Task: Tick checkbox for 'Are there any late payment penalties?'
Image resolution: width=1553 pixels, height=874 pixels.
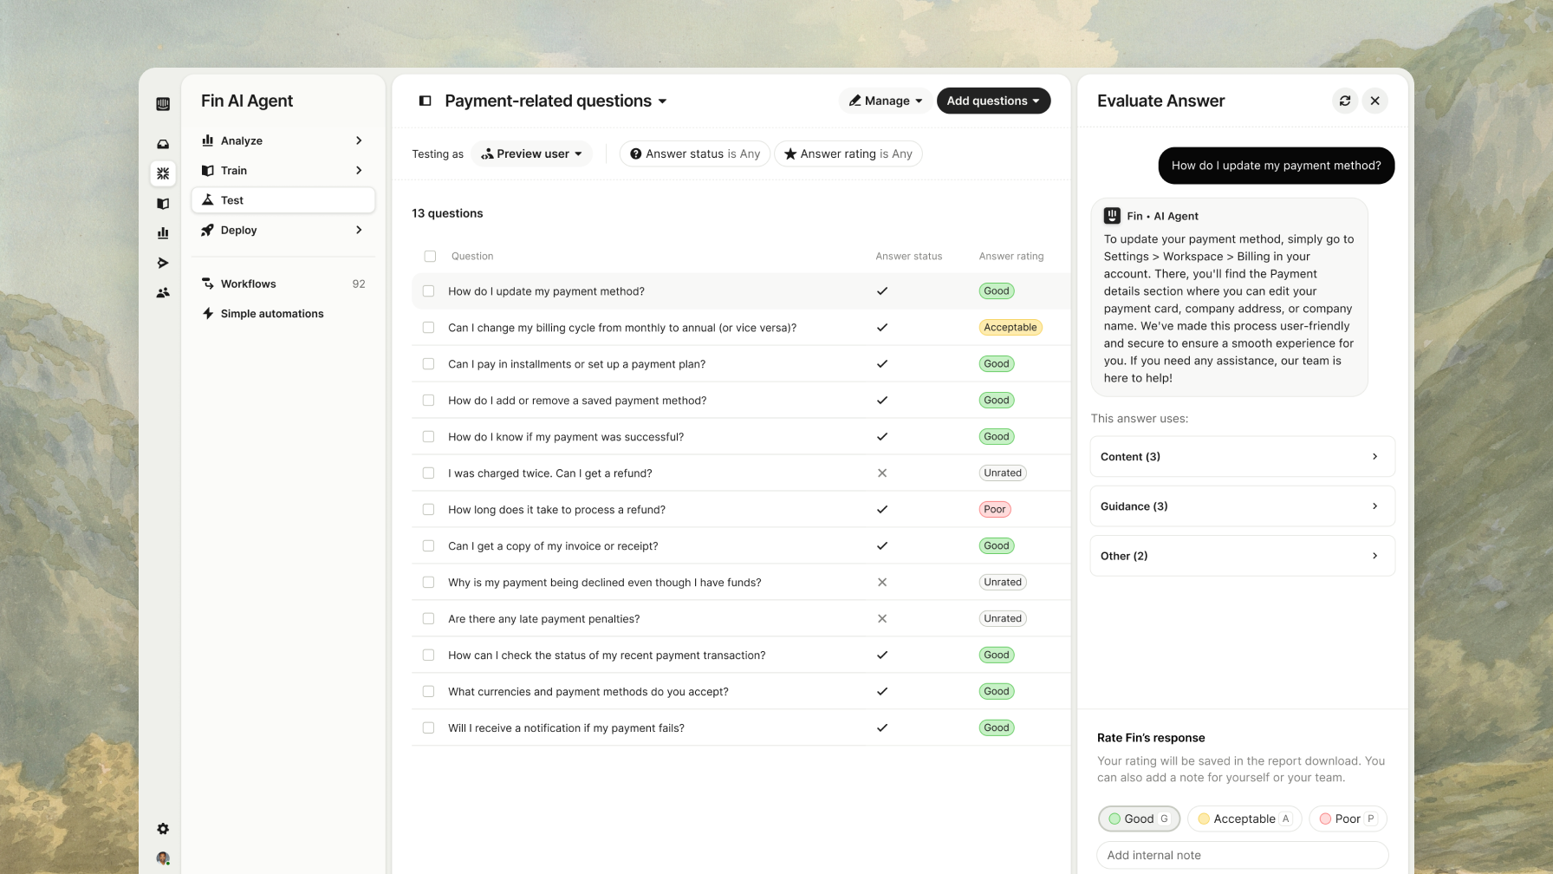Action: (428, 619)
